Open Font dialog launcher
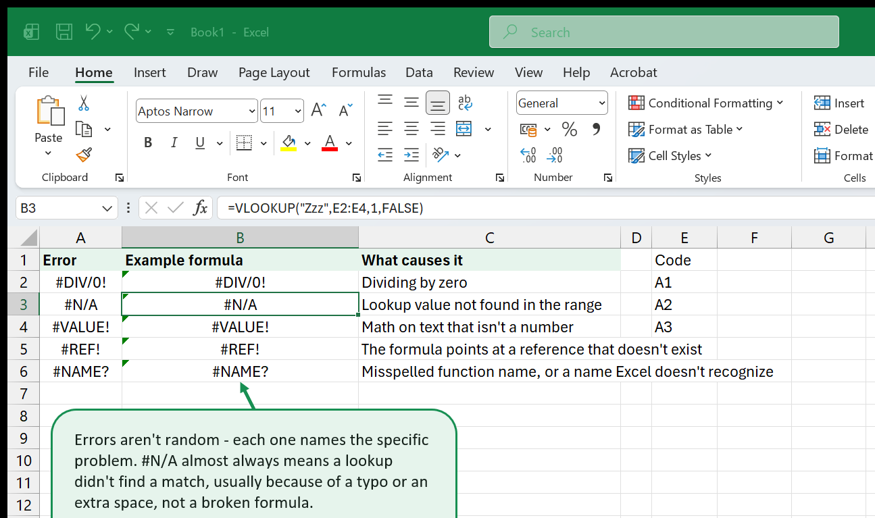This screenshot has width=875, height=518. [356, 178]
